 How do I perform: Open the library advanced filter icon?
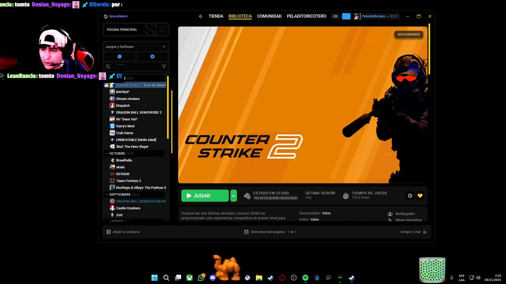164,67
